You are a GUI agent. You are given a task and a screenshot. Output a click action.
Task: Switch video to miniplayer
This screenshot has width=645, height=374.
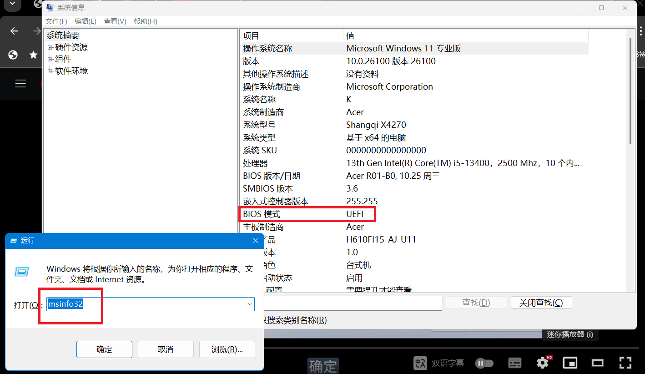(x=570, y=363)
